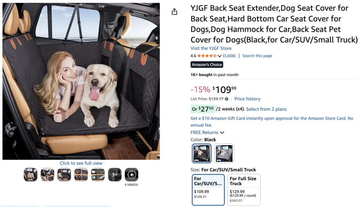Screen dimensions: 358x207
Task: Select the For Car/SUV/Small Truck size option
Action: tap(208, 190)
